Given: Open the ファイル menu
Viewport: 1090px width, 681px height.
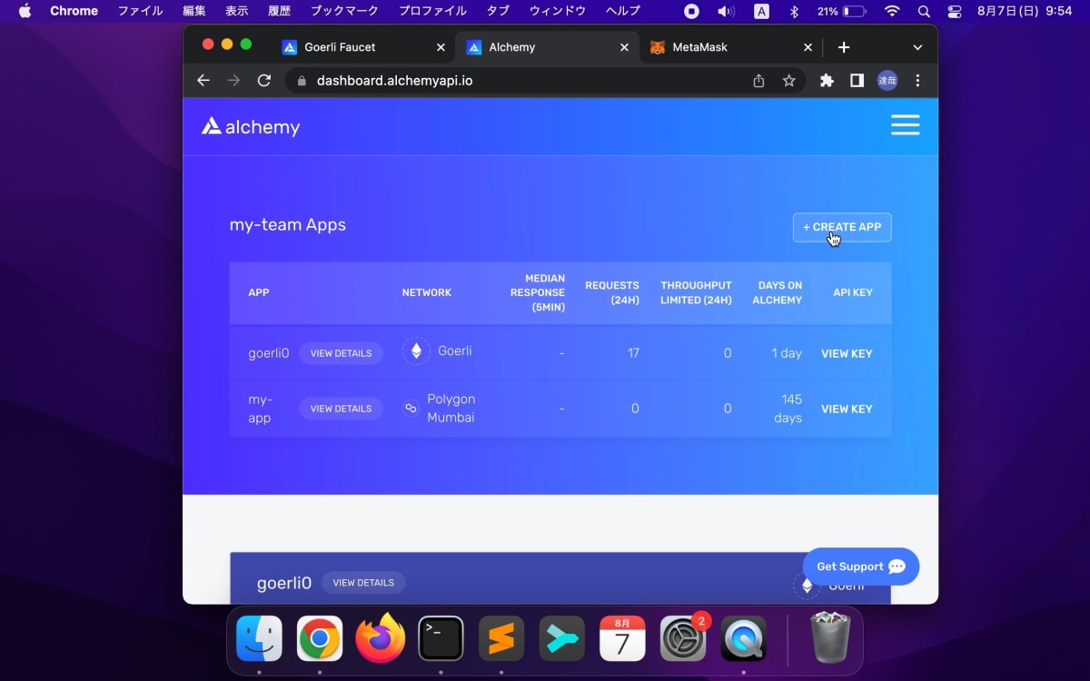Looking at the screenshot, I should click(140, 11).
